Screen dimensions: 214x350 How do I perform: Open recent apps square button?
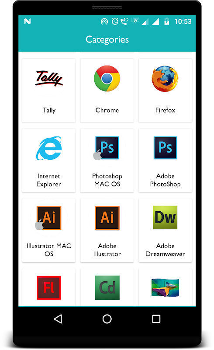coord(156,319)
